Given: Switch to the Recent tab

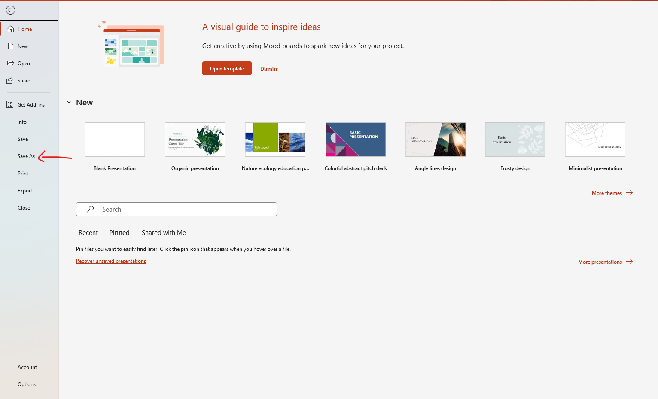Looking at the screenshot, I should pyautogui.click(x=88, y=232).
